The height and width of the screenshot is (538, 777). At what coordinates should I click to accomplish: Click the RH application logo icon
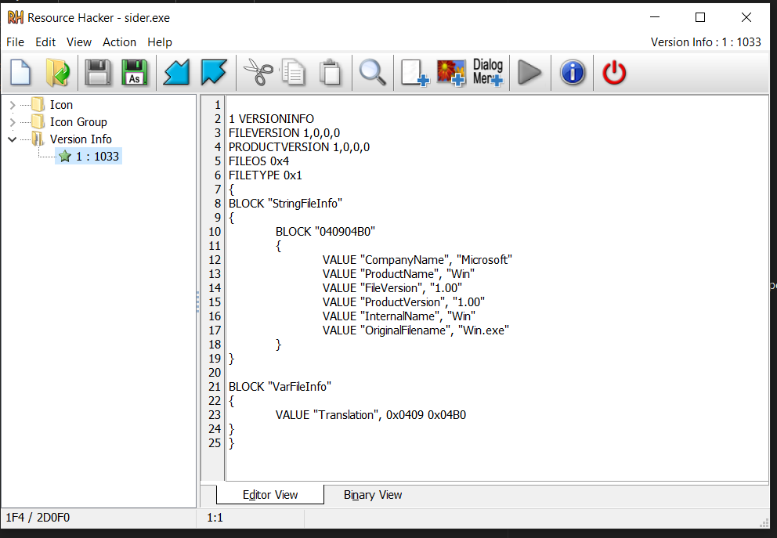[16, 17]
